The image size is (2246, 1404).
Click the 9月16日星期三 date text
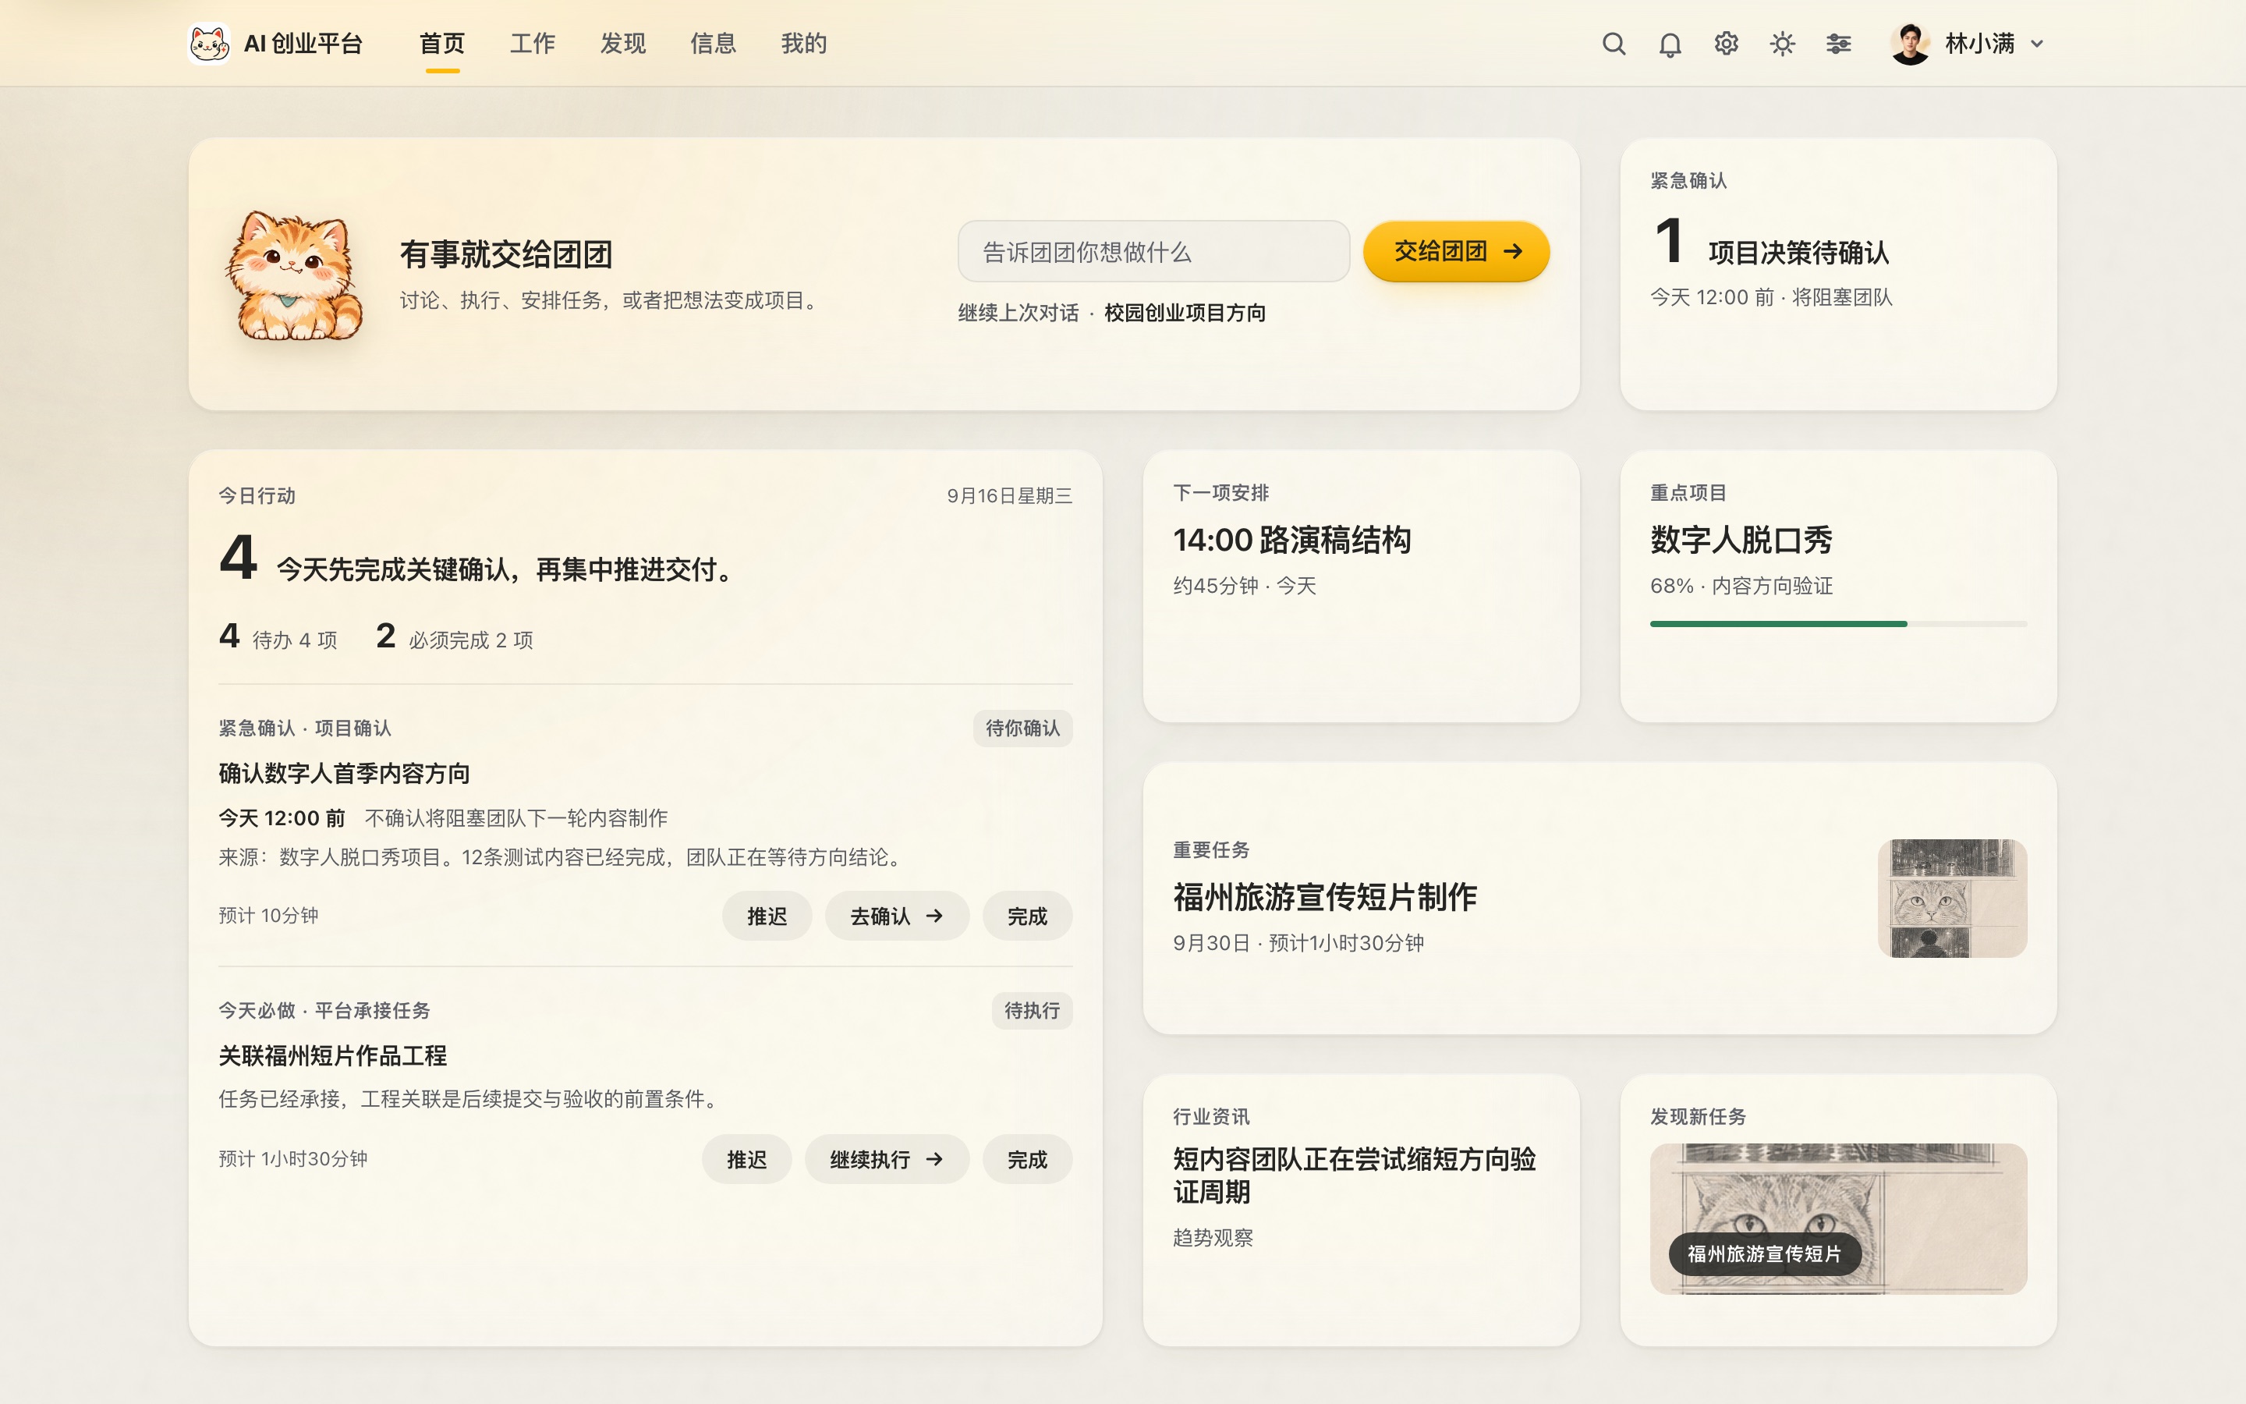[x=1009, y=496]
